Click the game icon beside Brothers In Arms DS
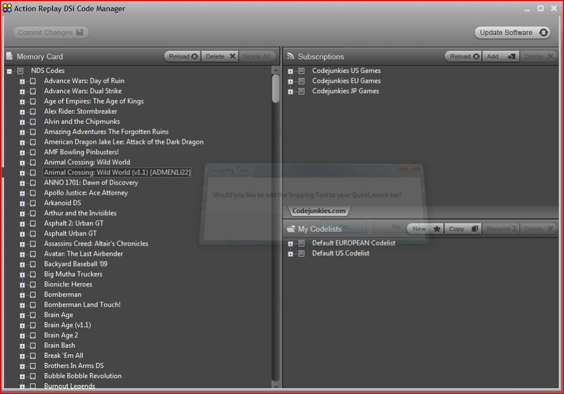564x394 pixels. [x=33, y=366]
